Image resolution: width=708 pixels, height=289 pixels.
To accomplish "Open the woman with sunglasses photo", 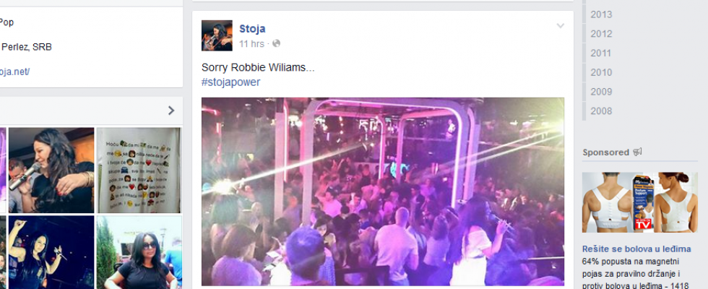I will tap(139, 252).
